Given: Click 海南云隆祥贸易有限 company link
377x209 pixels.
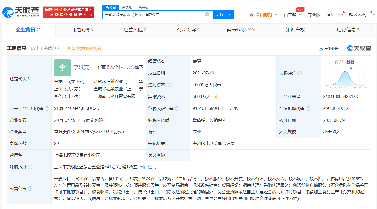Looking at the screenshot, I should [119, 97].
